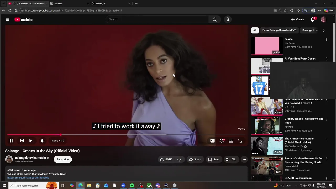
Task: Open the YouTube account avatar menu
Action: (x=323, y=19)
